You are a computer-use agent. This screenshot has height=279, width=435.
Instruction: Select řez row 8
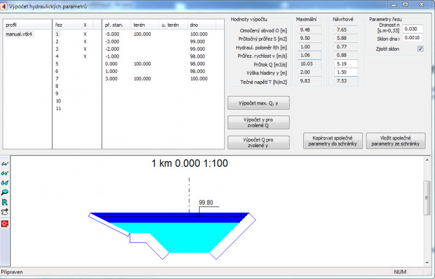point(57,86)
